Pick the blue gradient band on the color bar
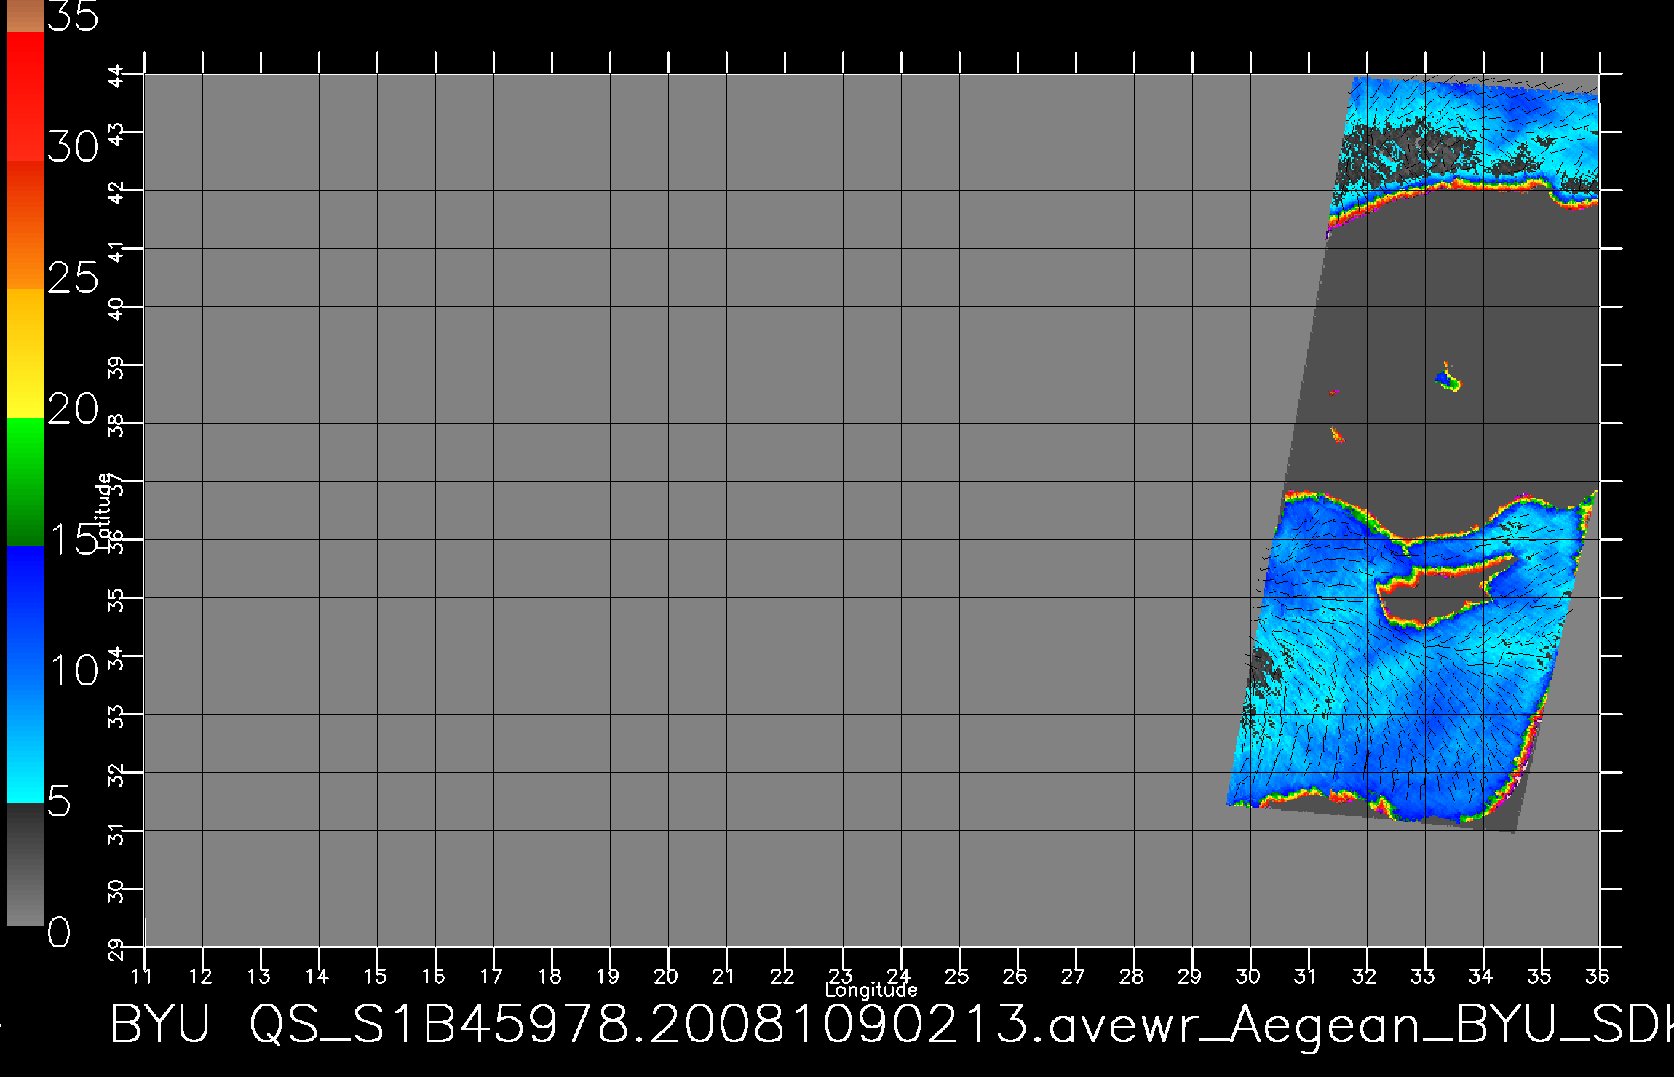The width and height of the screenshot is (1674, 1077). pos(25,674)
